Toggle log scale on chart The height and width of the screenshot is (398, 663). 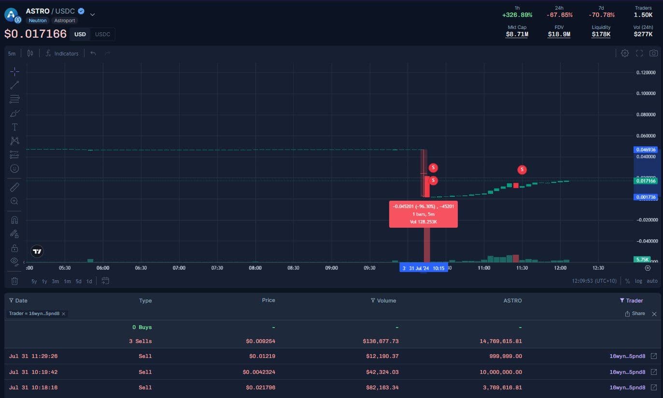638,281
